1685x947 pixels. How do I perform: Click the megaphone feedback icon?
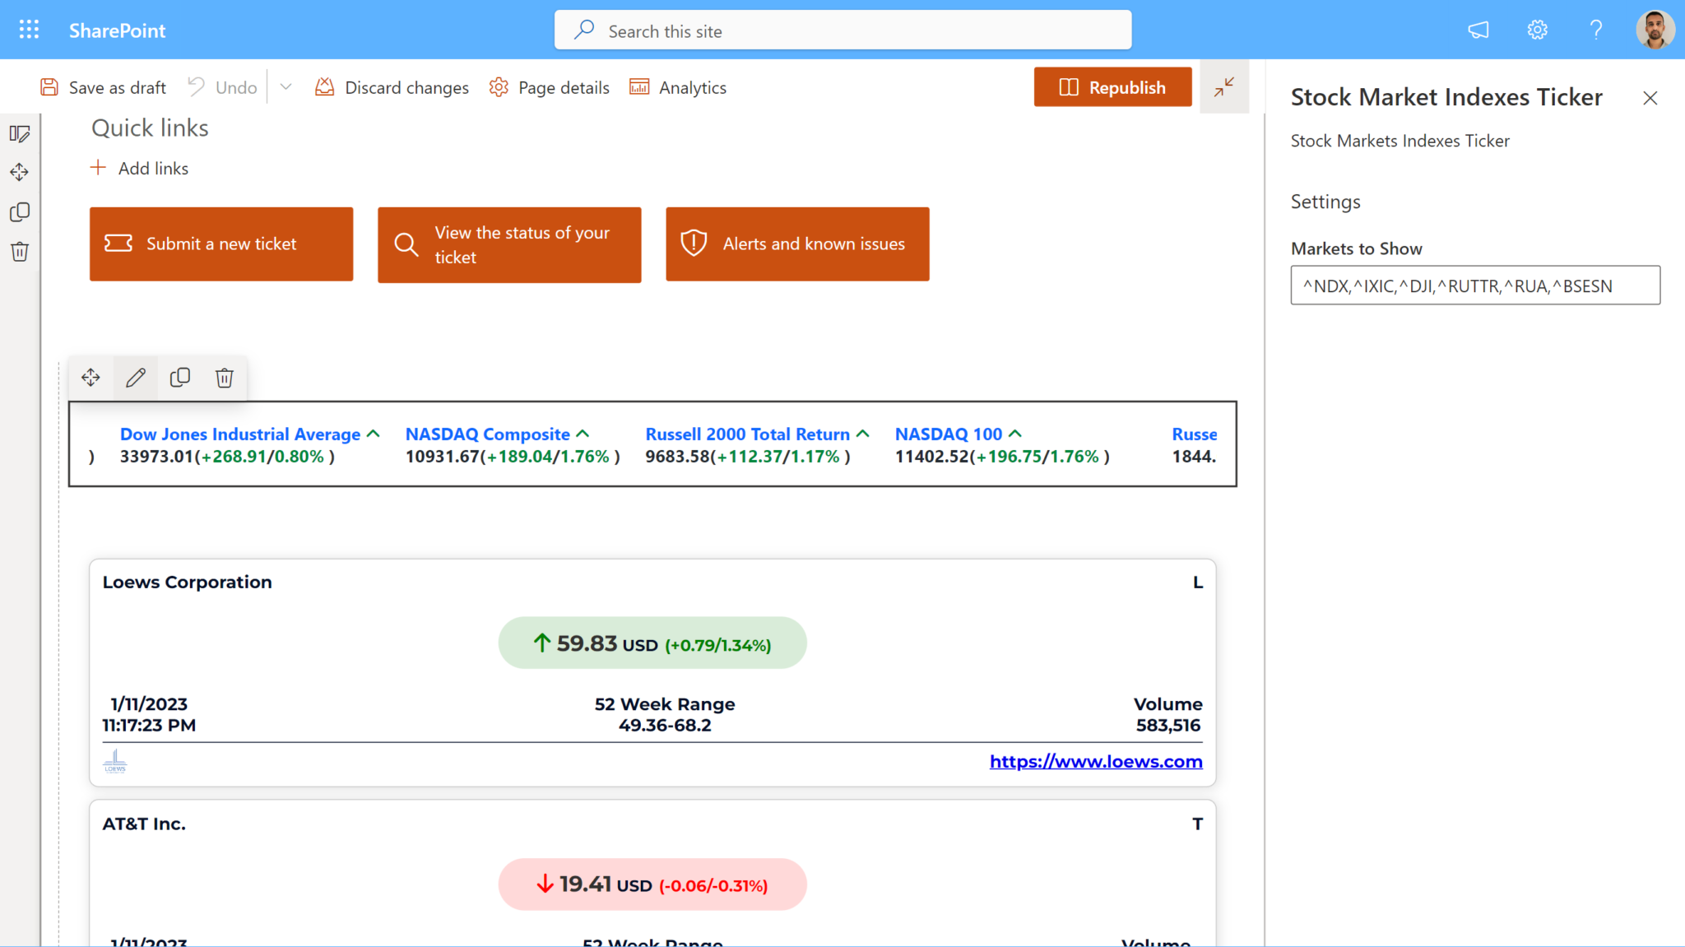[1478, 30]
